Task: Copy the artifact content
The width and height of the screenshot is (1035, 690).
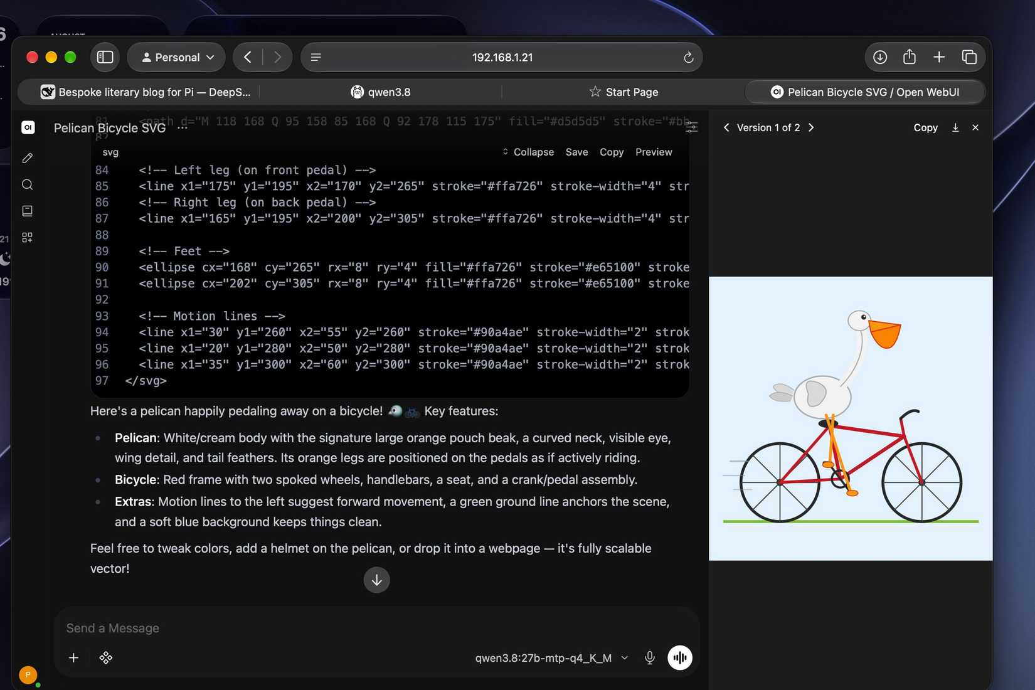Action: tap(925, 127)
